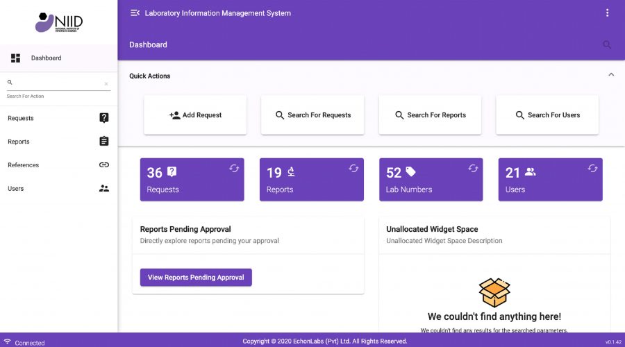
Task: Open the three-dot options menu
Action: (x=607, y=13)
